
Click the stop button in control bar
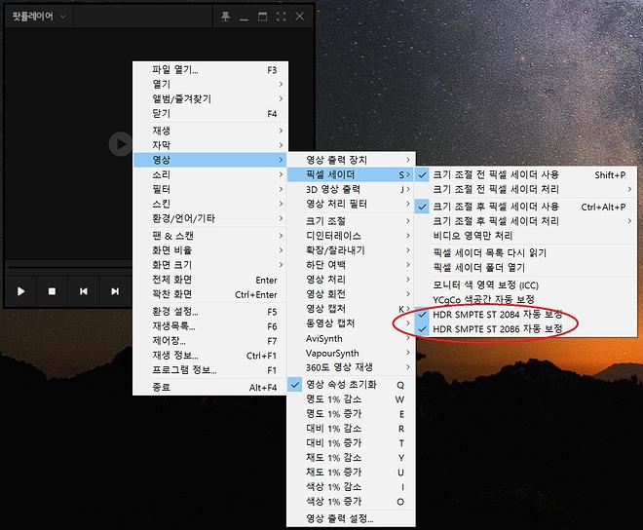coord(52,291)
